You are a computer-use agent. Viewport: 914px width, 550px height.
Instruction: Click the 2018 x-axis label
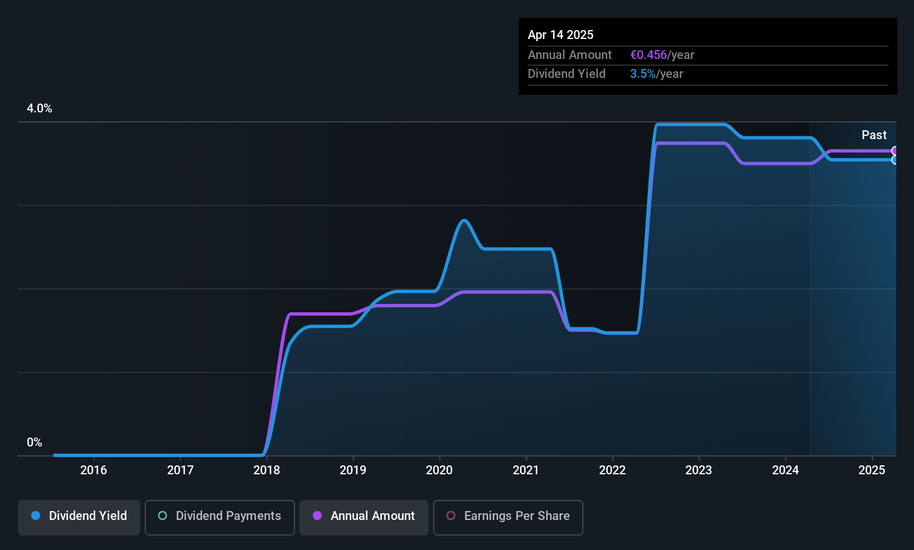click(267, 470)
